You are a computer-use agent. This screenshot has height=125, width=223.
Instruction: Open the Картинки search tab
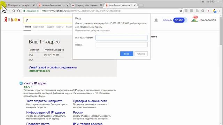(39, 27)
